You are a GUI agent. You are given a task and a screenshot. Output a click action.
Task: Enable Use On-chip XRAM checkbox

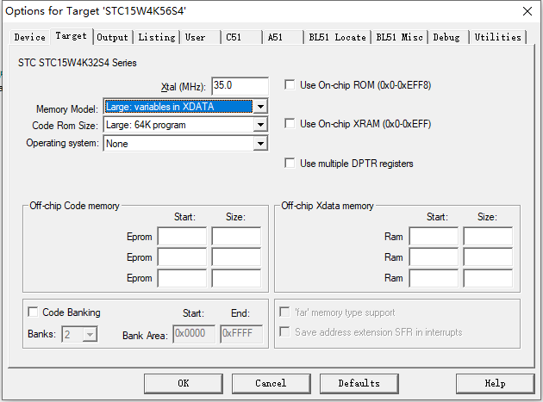click(290, 124)
